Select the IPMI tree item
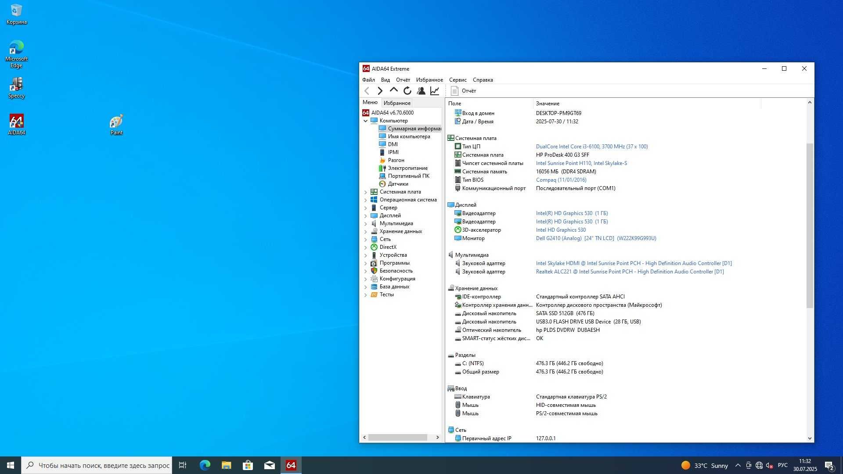The height and width of the screenshot is (474, 843). 389,152
